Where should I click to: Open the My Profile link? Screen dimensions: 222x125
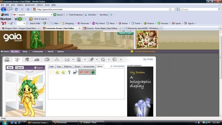point(148,59)
